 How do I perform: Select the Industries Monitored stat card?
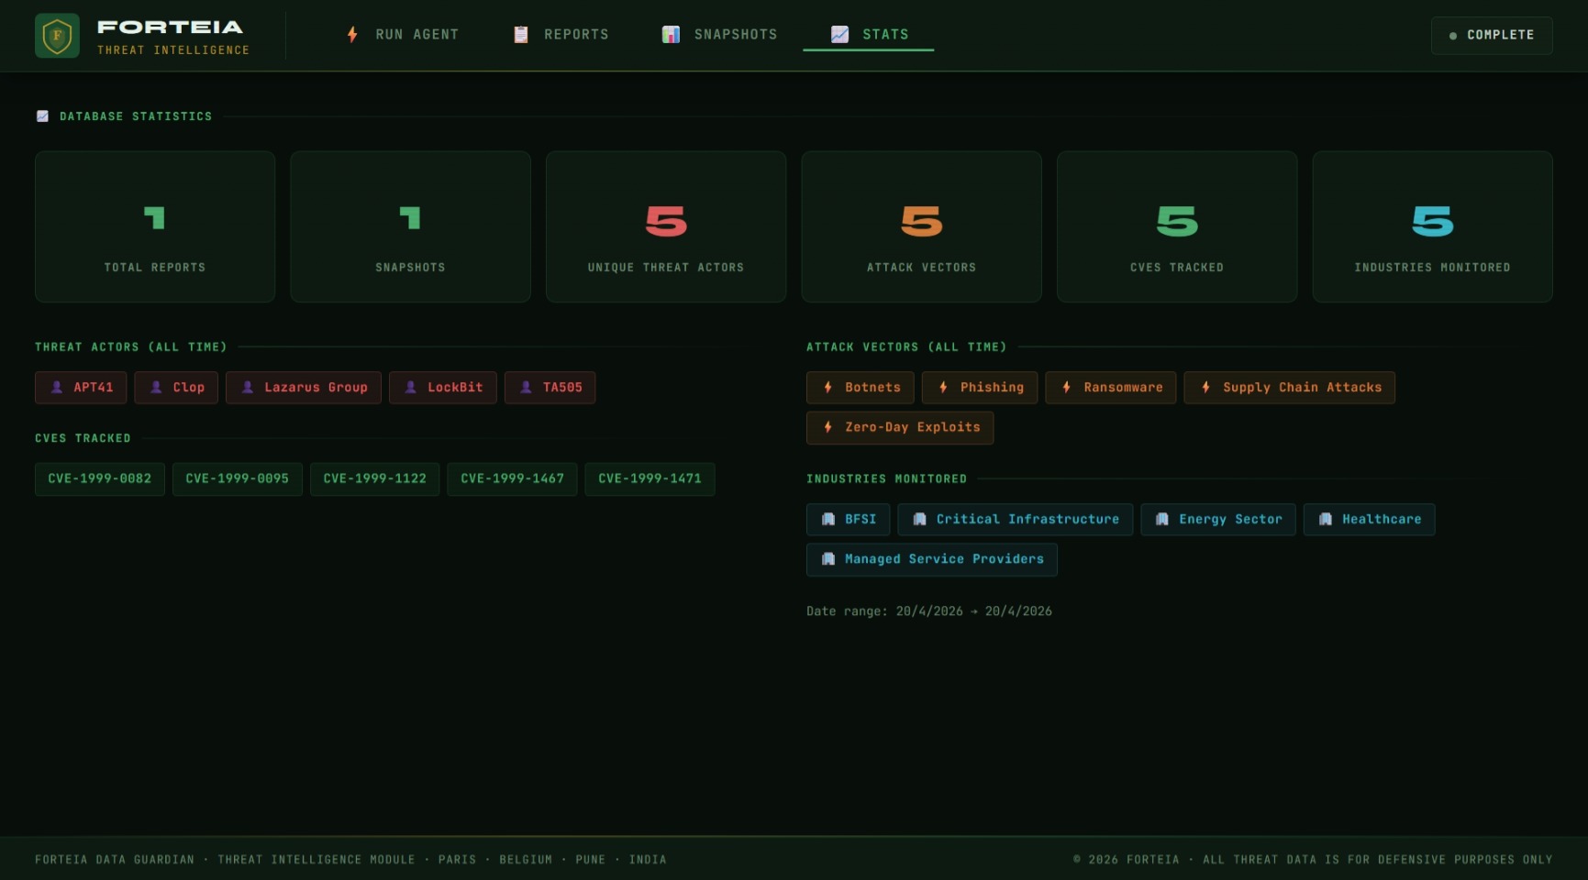[1431, 226]
